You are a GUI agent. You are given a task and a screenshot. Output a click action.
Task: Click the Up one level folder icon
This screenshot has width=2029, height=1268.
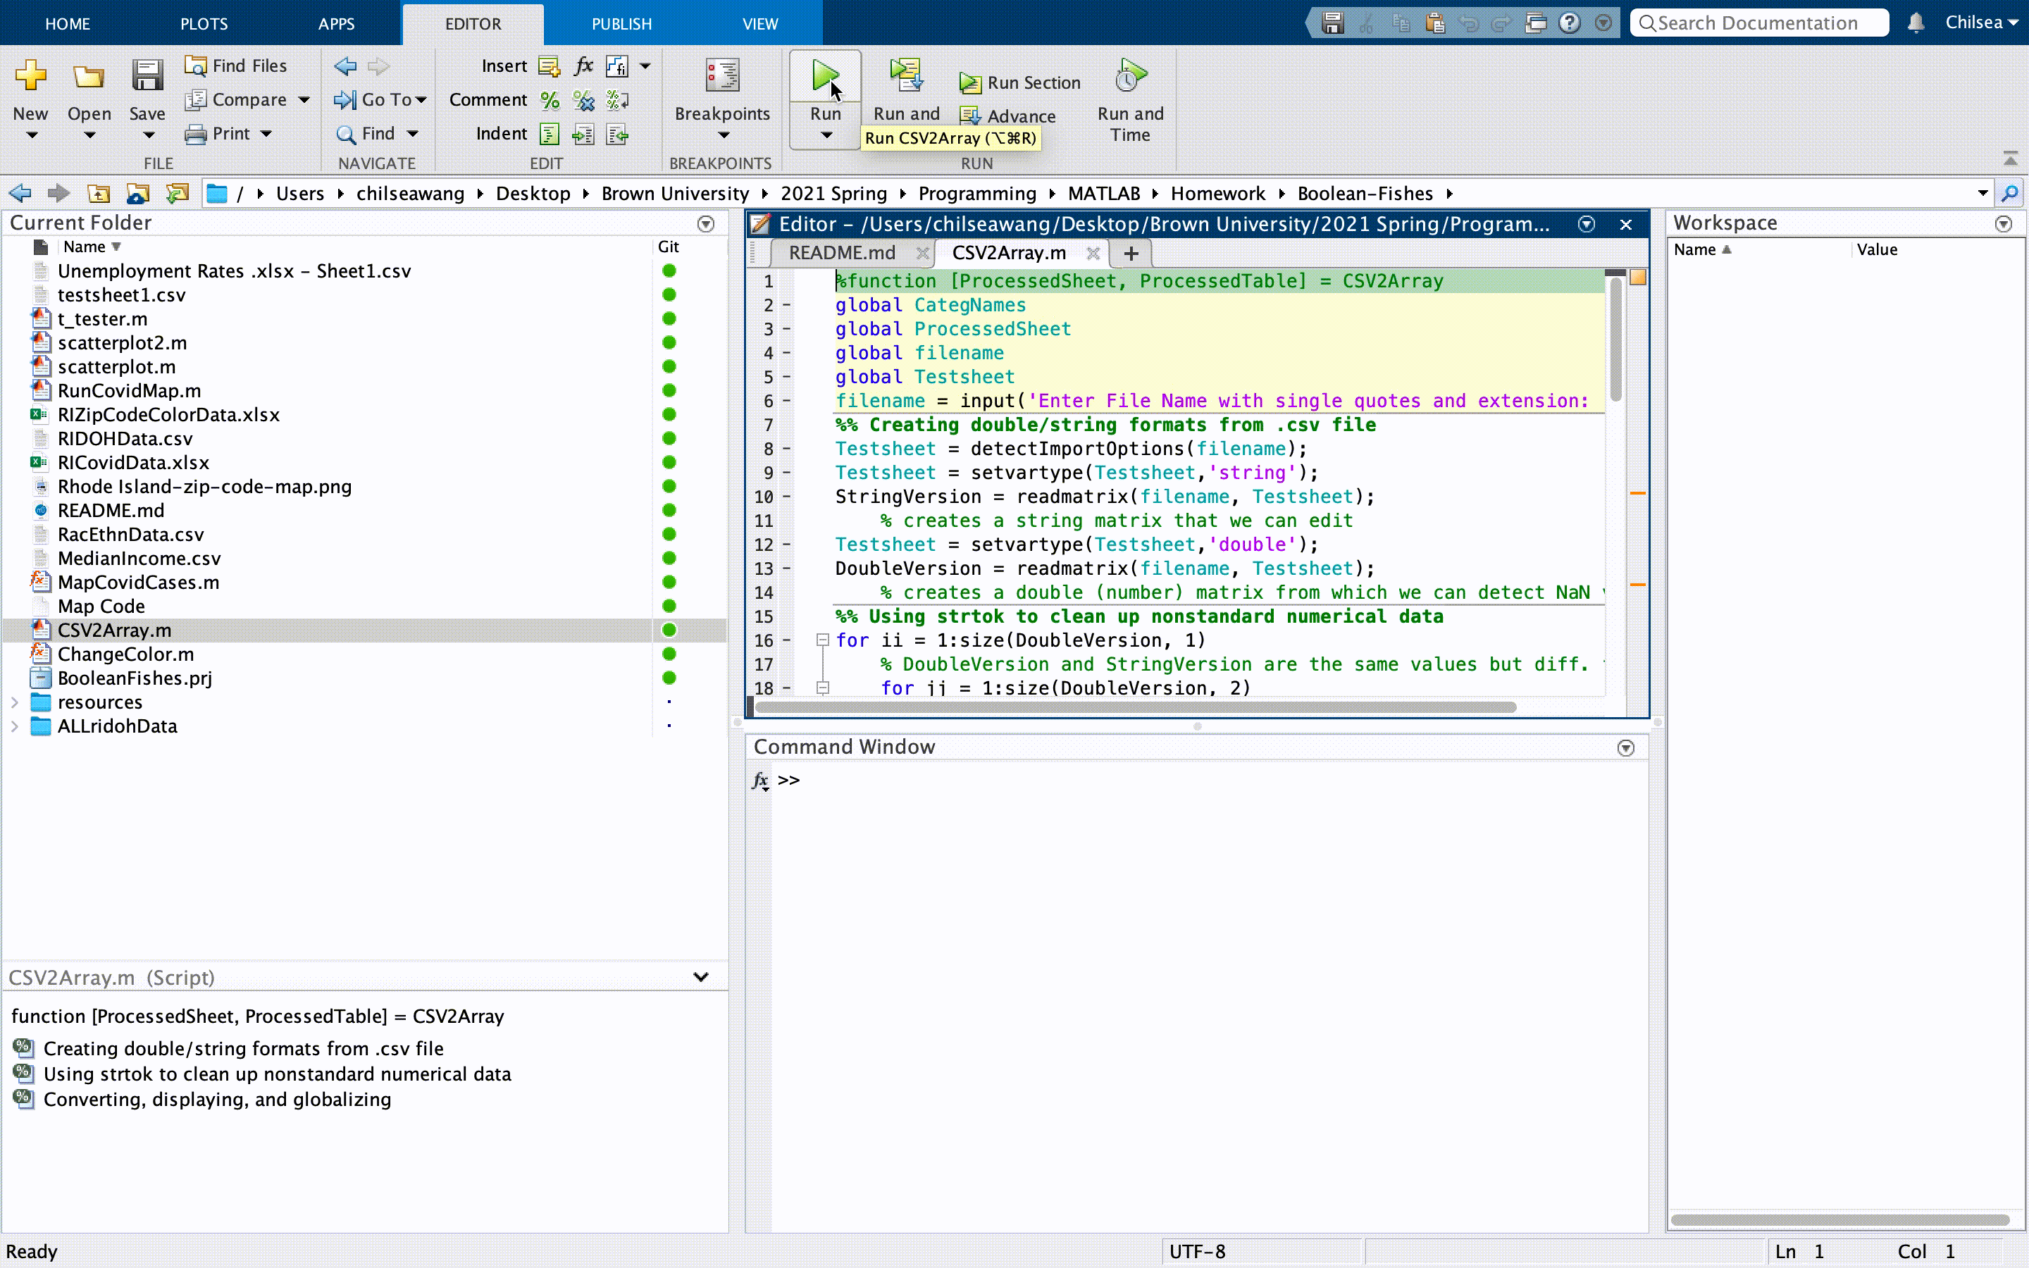point(99,194)
